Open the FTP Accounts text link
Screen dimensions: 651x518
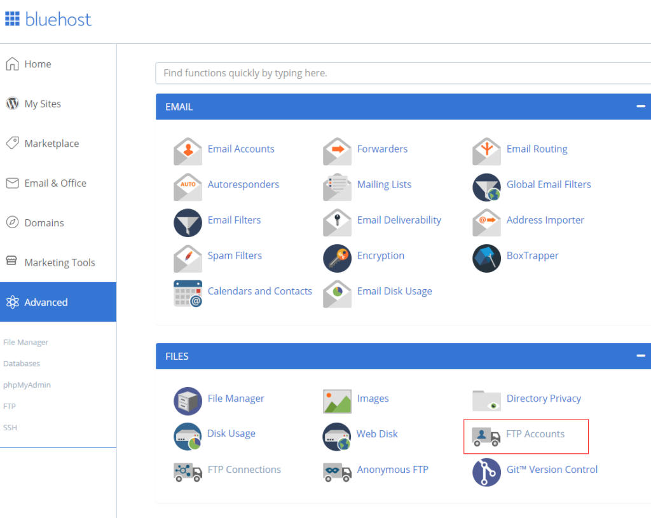[x=535, y=434]
